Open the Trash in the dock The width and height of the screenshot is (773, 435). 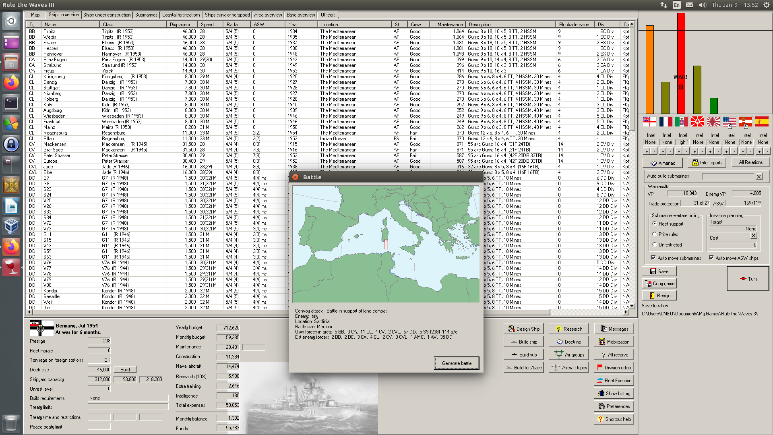coord(11,423)
